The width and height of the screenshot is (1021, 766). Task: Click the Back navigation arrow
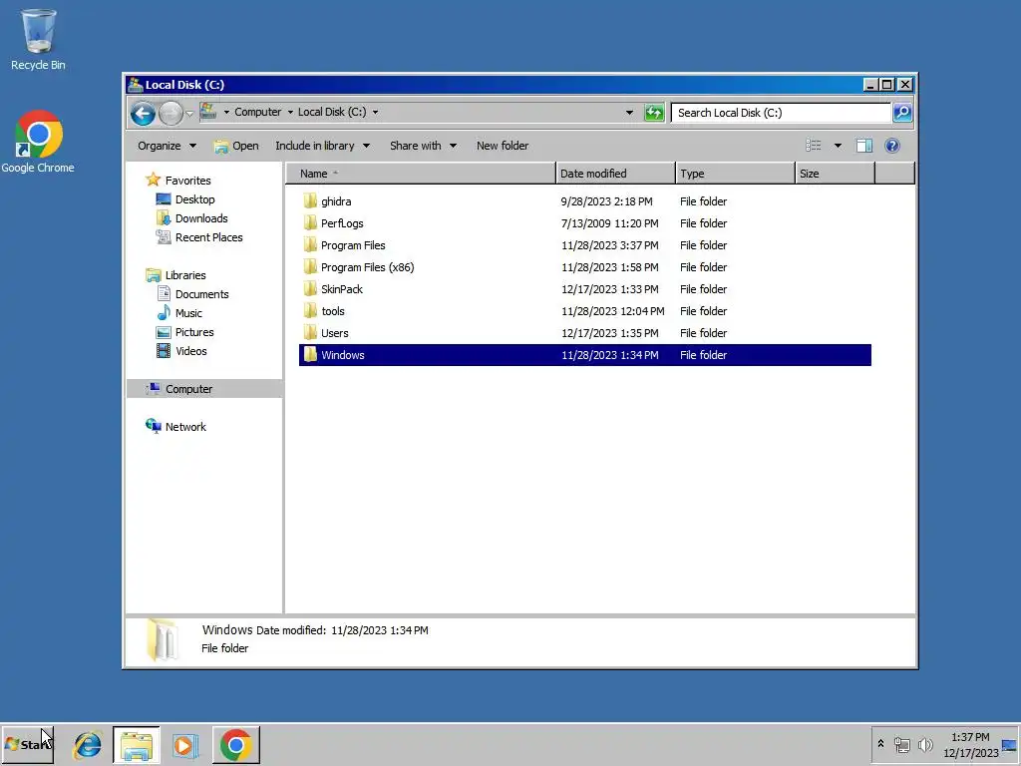[143, 114]
